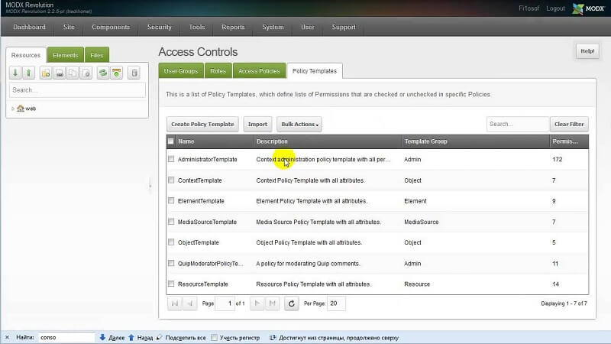Viewport: 611px width, 344px height.
Task: Sort by Template Group column header
Action: 475,141
